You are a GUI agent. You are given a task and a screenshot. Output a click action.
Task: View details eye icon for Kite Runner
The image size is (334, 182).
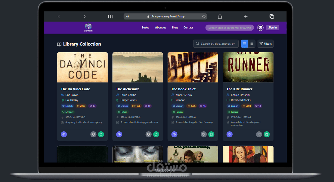229,134
